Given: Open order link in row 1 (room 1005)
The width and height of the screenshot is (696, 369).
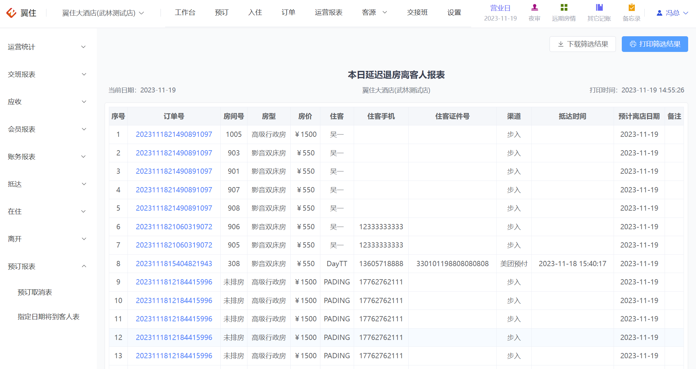Looking at the screenshot, I should pos(174,134).
